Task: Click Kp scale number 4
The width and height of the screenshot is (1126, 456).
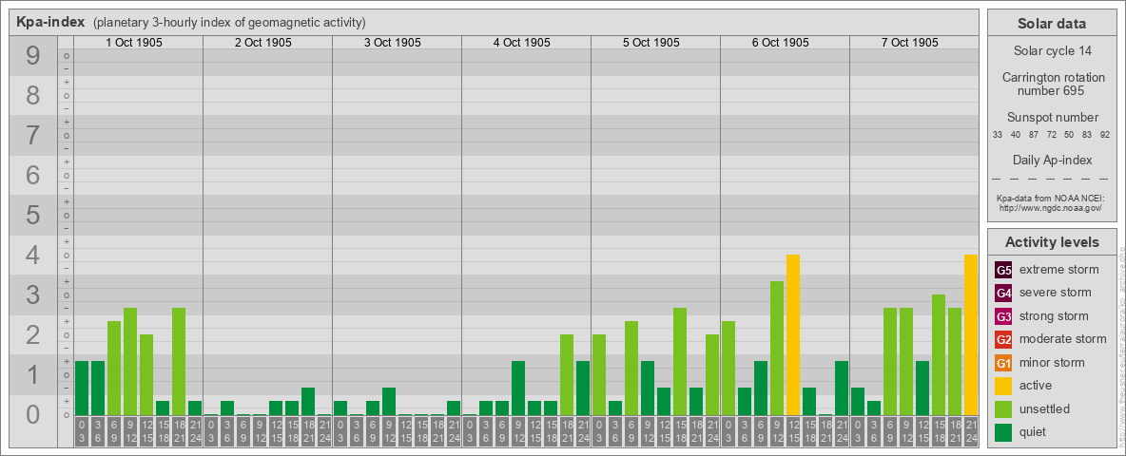Action: coord(32,255)
